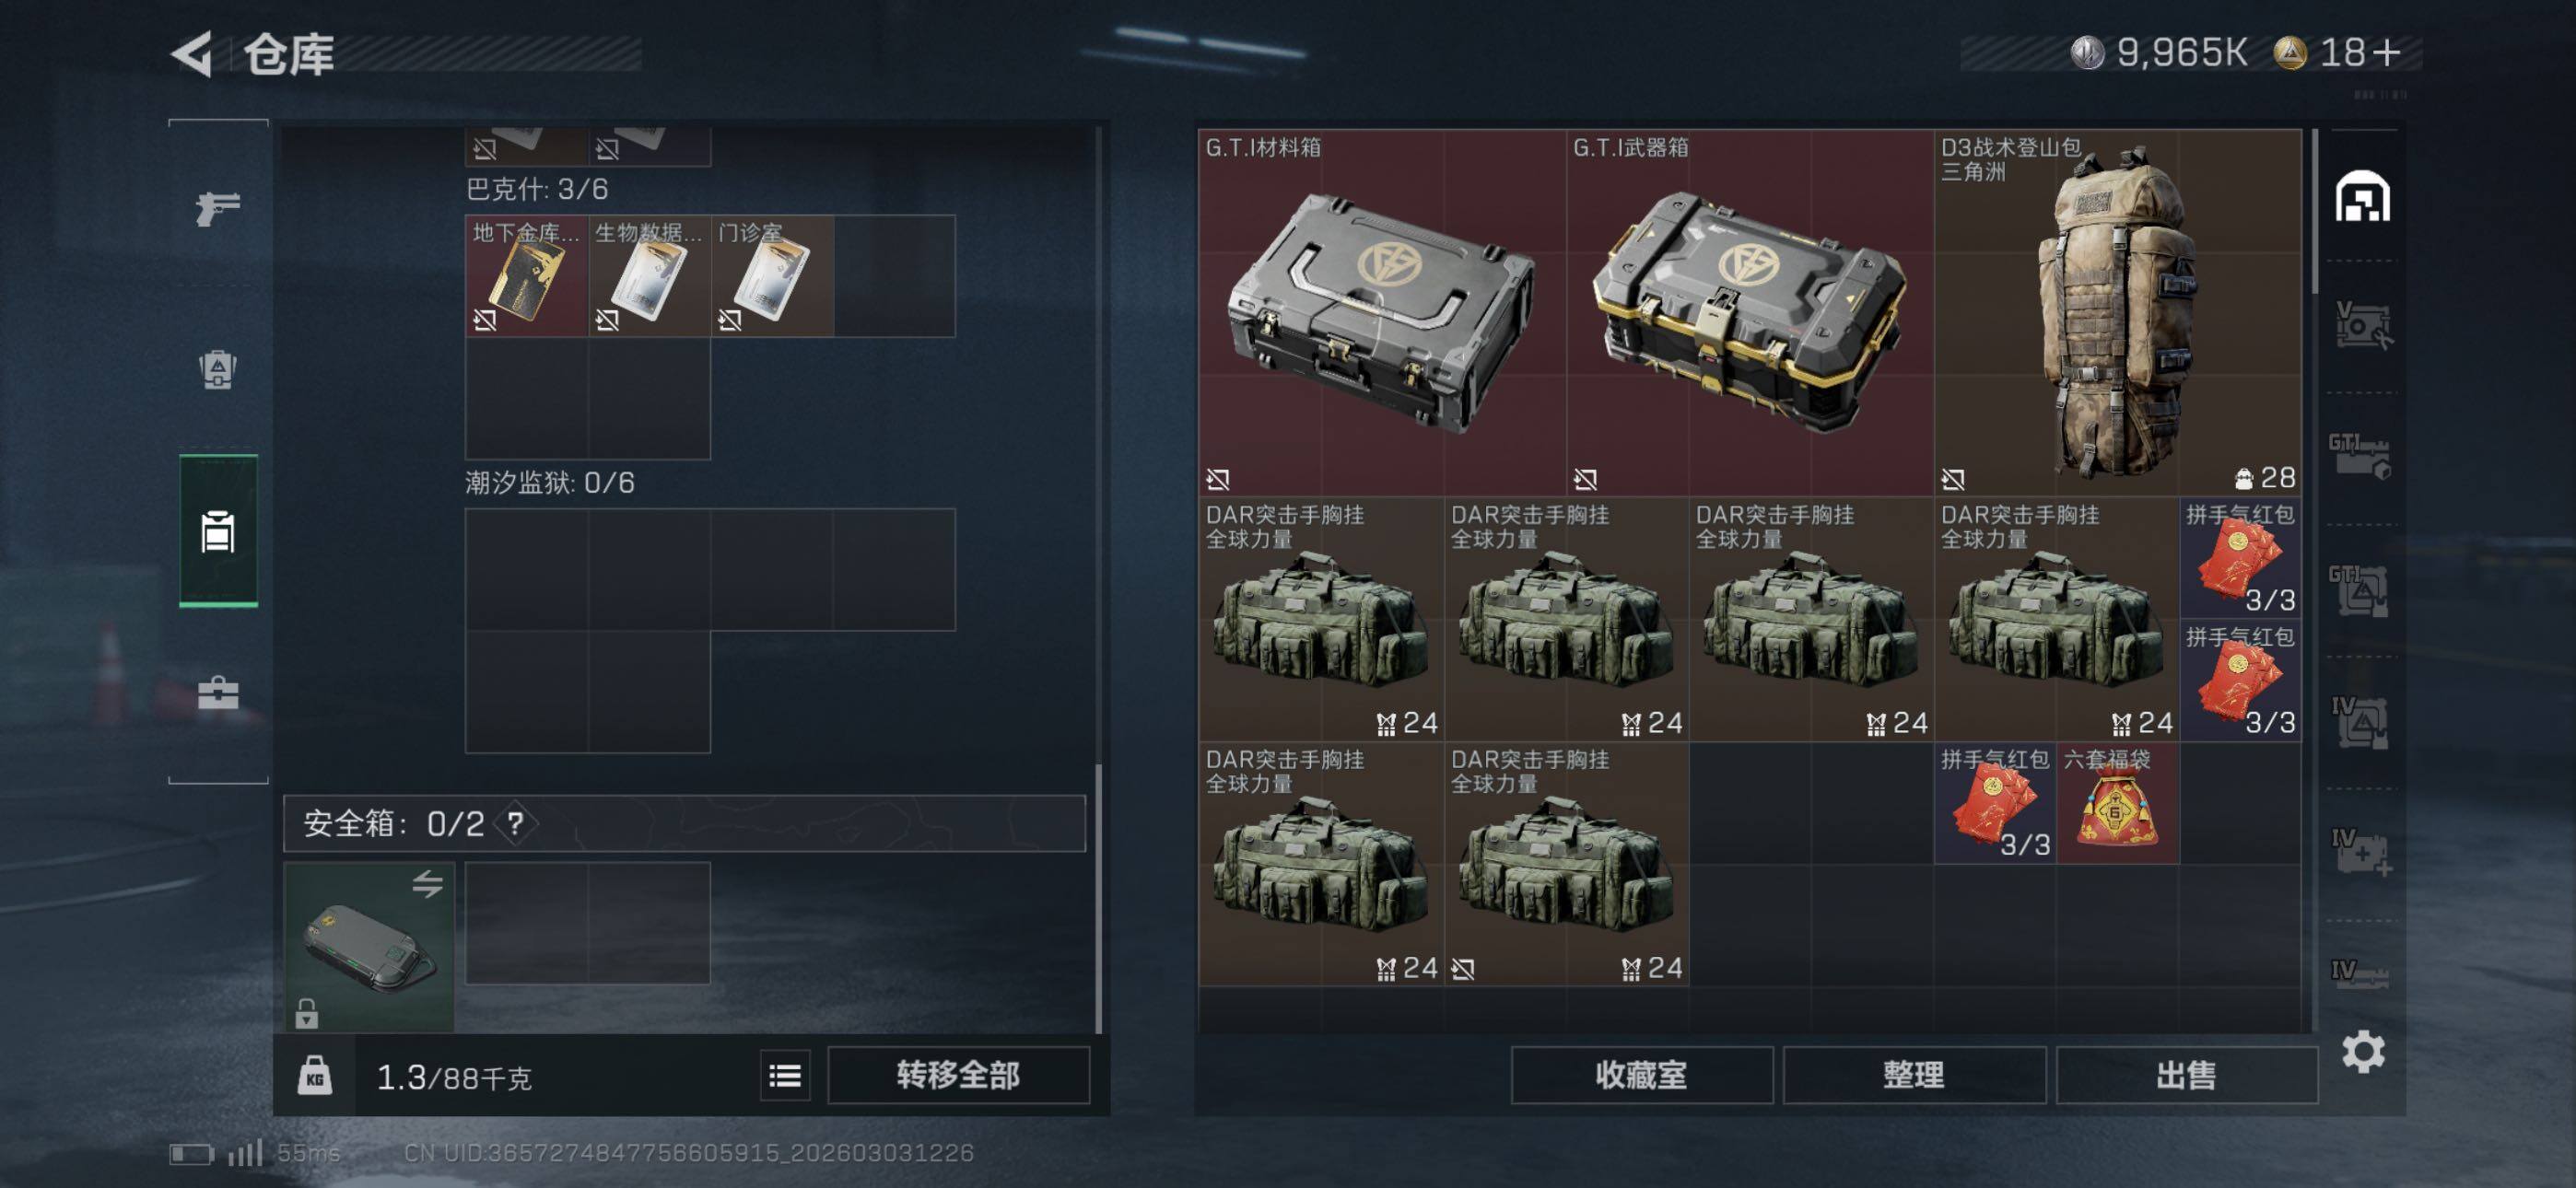Viewport: 2576px width, 1188px height.
Task: Select the G.T.I武器箱 weapon crate
Action: [1750, 312]
